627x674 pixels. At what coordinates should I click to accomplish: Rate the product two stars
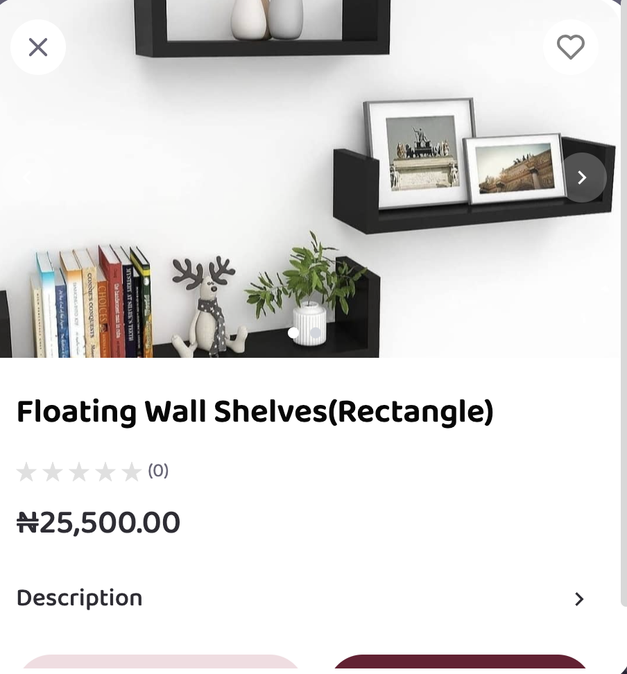[x=53, y=472]
